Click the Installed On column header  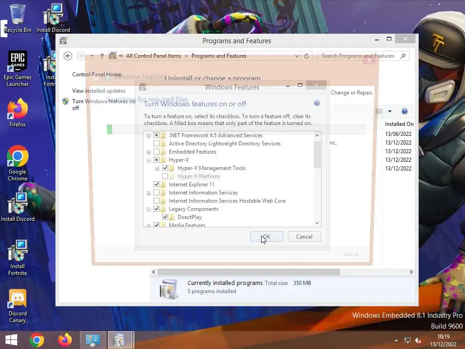[399, 124]
